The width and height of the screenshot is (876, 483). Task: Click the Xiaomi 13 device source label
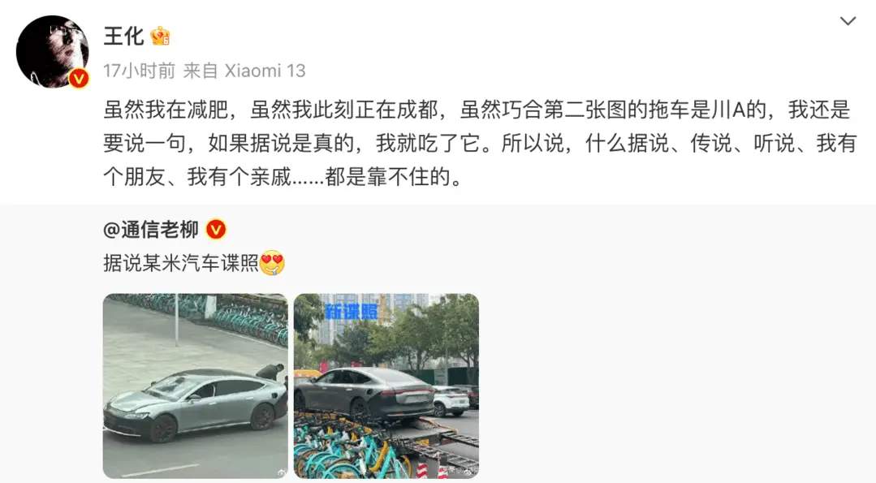tap(265, 71)
